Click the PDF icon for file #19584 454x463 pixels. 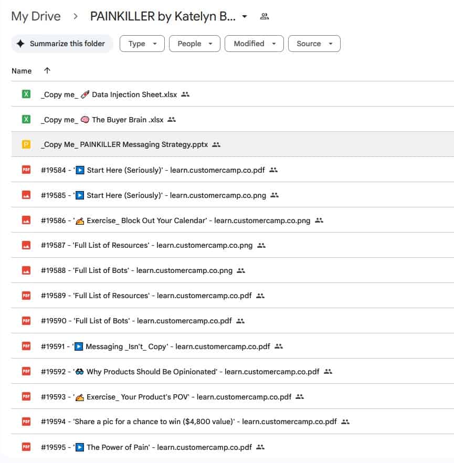pyautogui.click(x=26, y=170)
